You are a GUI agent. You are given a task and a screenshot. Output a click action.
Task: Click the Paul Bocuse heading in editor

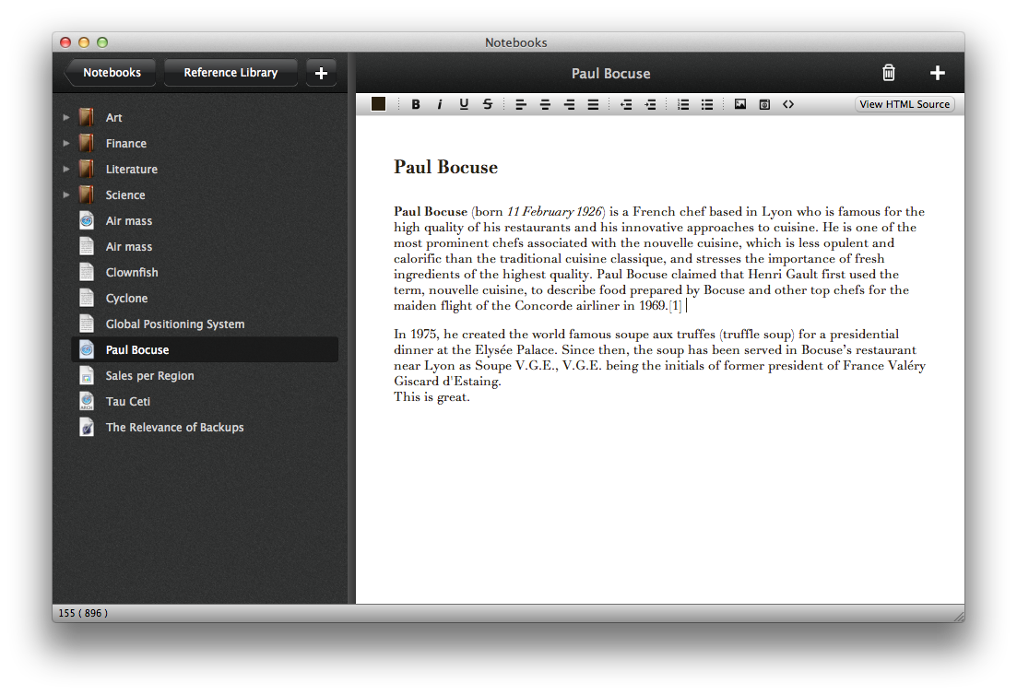pos(445,167)
